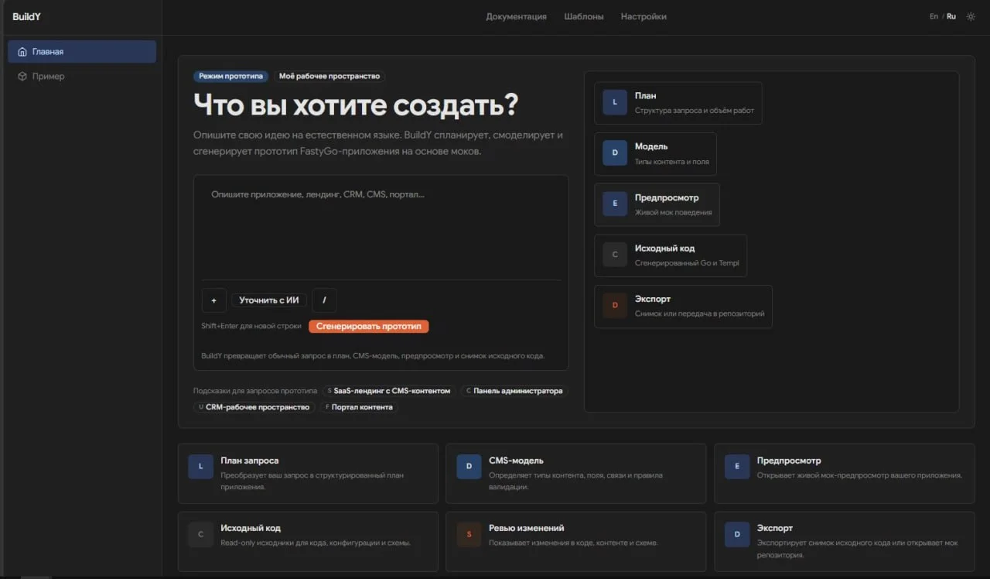
Task: Click Подсказки для запросов прототипа label
Action: coord(255,391)
